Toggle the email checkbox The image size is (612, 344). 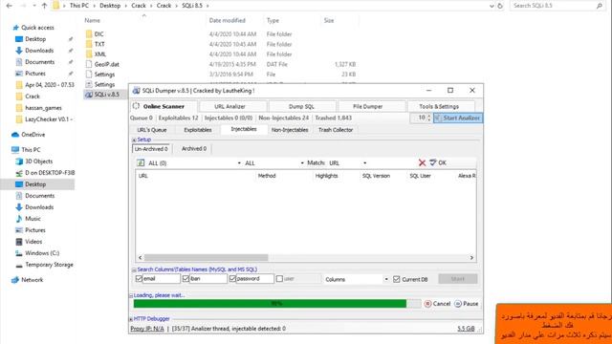point(139,278)
